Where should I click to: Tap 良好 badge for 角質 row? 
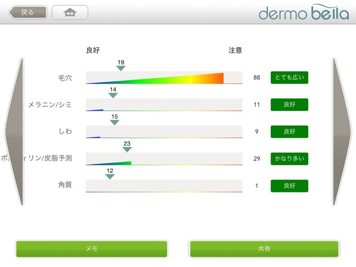[289, 186]
